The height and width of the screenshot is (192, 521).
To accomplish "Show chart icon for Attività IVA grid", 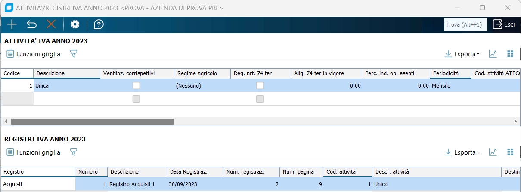I will [493, 54].
